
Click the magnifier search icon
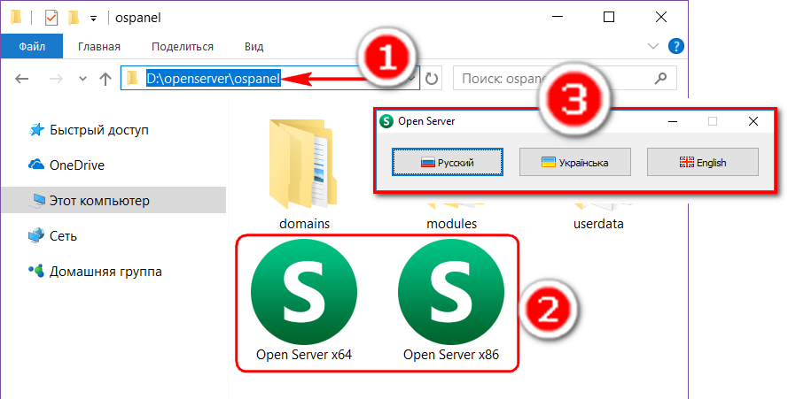(x=661, y=78)
